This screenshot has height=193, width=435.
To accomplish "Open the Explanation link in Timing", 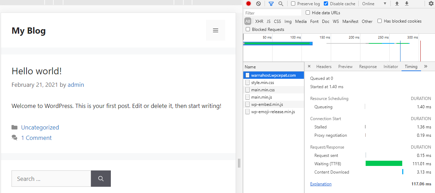I will [x=321, y=184].
